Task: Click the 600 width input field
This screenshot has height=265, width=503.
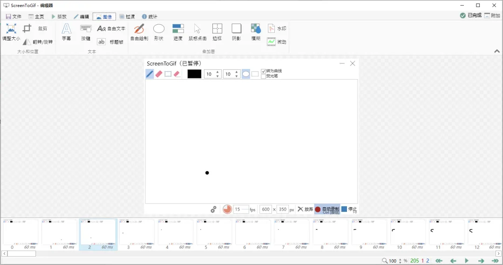Action: pos(265,209)
